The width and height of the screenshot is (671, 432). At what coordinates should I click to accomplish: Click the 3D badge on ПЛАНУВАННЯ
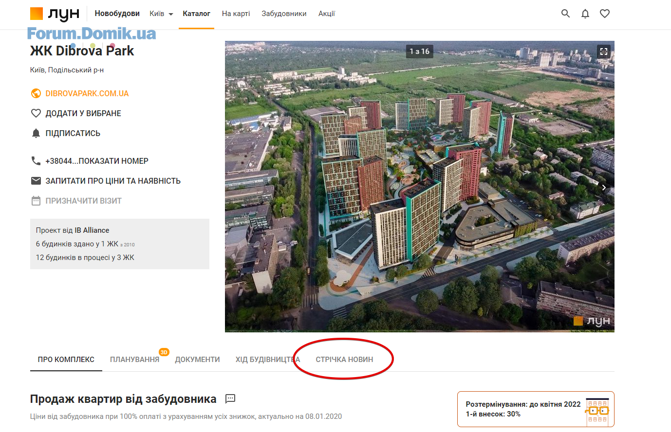pos(164,352)
